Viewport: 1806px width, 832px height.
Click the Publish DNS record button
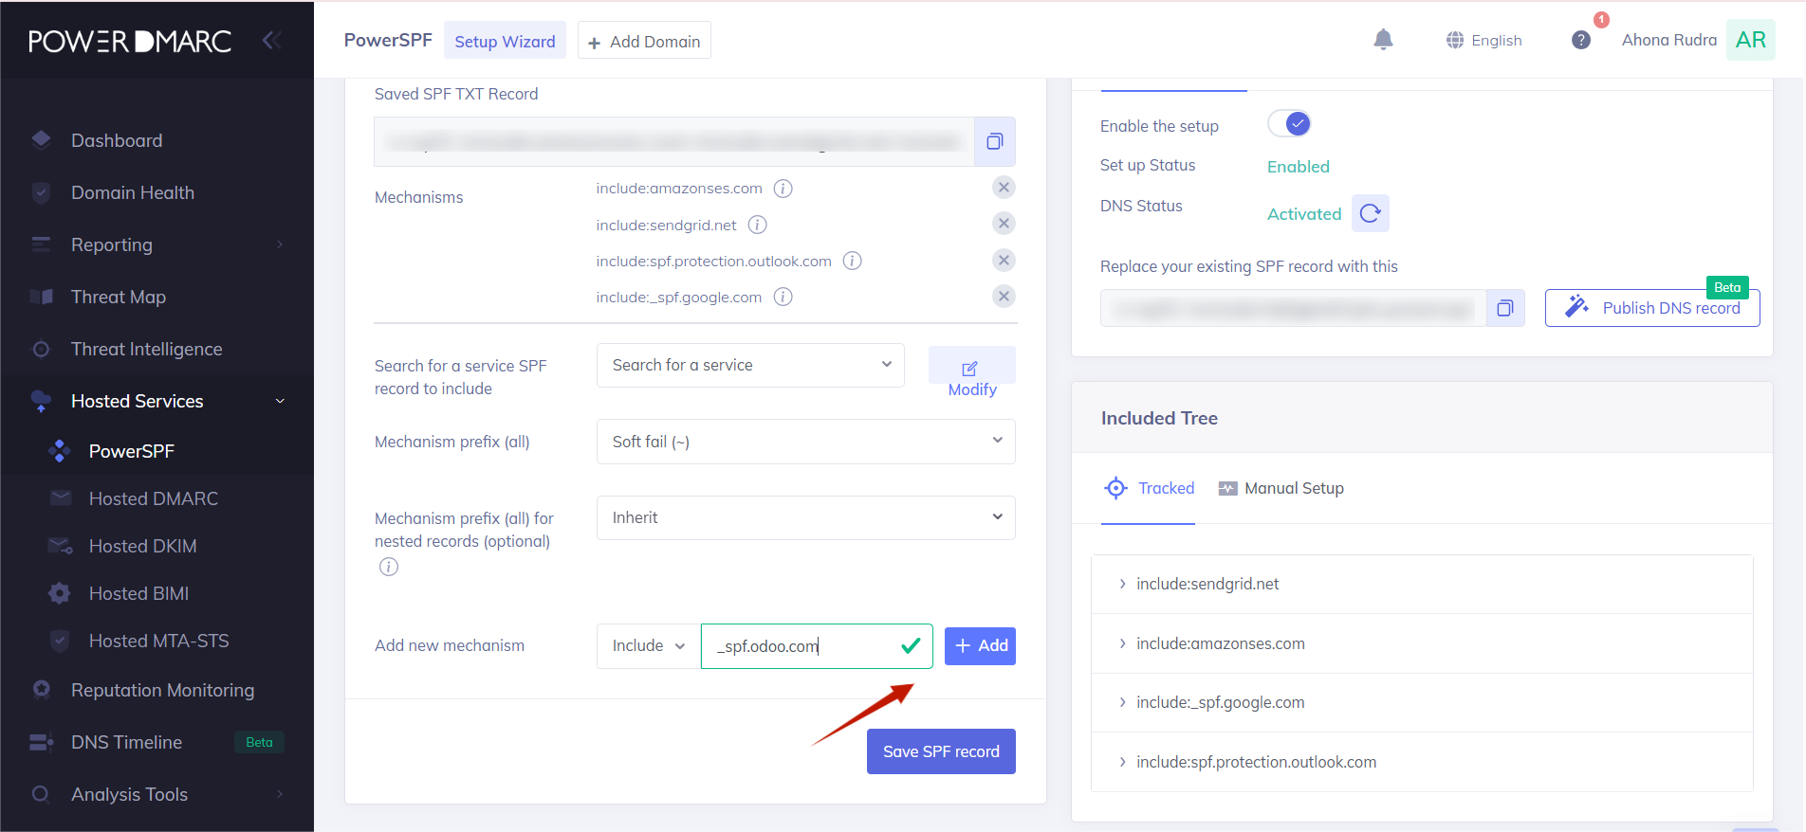click(1651, 308)
